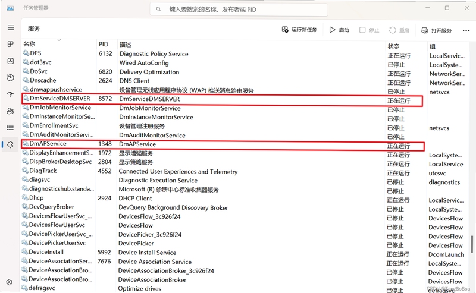Click 打开服务 in the toolbar
This screenshot has width=476, height=293.
tap(436, 30)
